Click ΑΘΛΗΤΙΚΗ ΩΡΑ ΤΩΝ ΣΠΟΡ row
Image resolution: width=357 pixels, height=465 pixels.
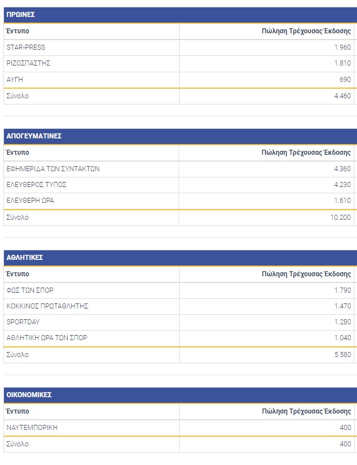pyautogui.click(x=180, y=338)
